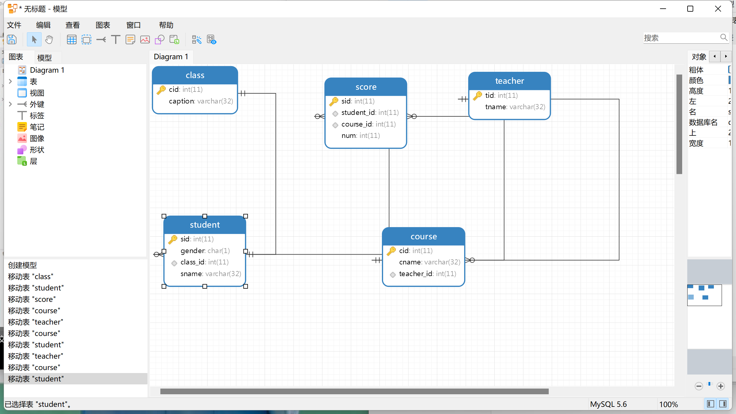Toggle the left panel visibility icon
This screenshot has height=414, width=736.
click(x=711, y=404)
